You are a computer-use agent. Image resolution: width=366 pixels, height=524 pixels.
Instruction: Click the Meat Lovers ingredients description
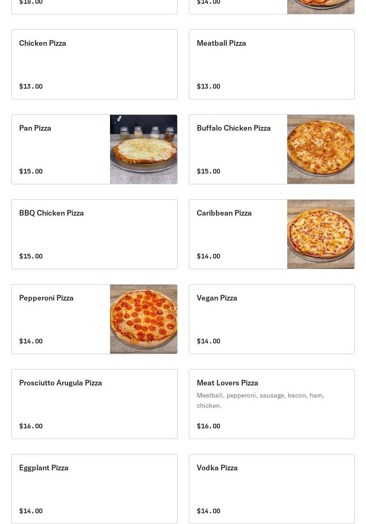pyautogui.click(x=260, y=400)
